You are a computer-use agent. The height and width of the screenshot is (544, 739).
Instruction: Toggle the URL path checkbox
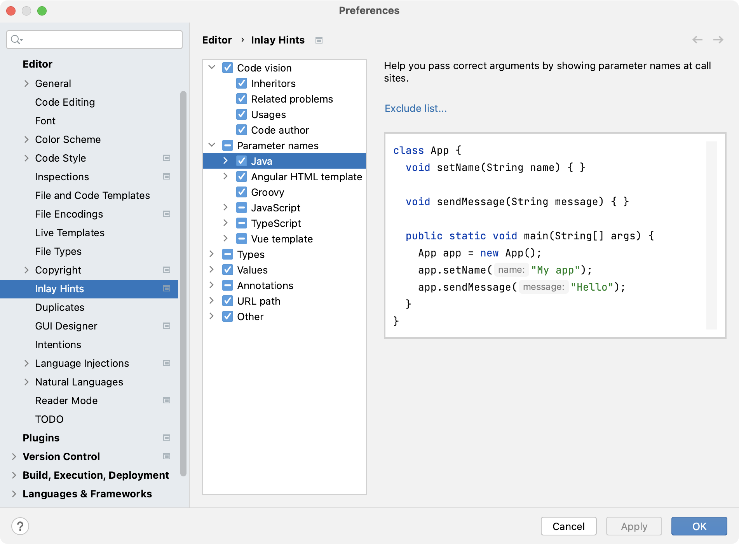[x=228, y=301]
